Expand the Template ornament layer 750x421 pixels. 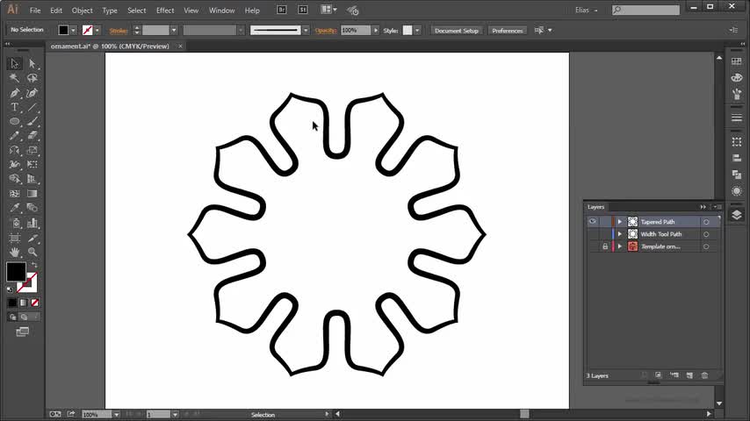pos(619,246)
